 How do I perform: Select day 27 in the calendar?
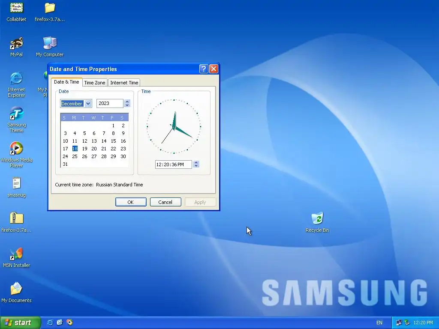click(94, 156)
